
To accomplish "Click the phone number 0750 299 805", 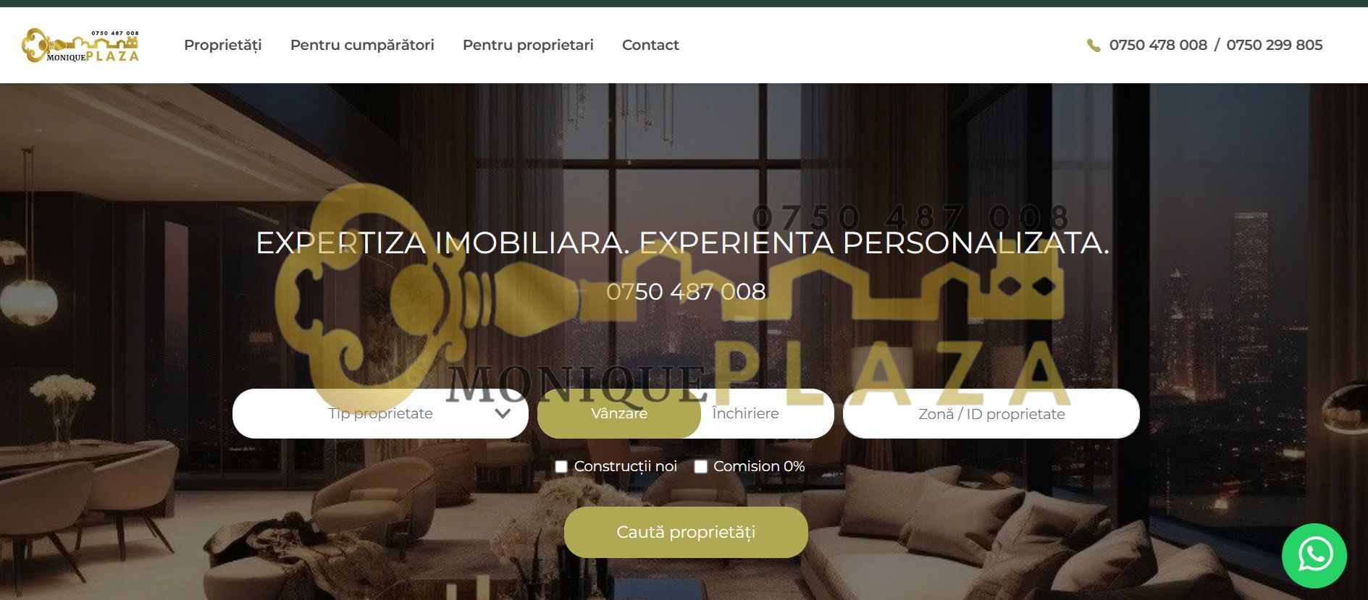I will (1275, 45).
